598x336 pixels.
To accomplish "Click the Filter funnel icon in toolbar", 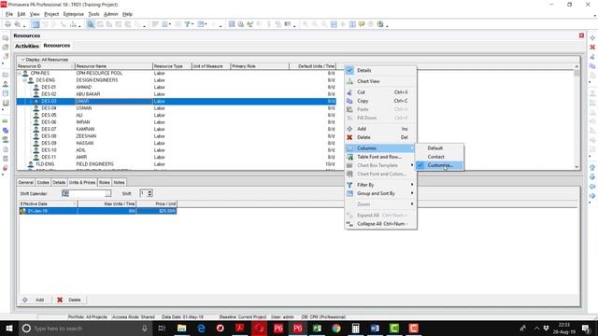I will [187, 24].
